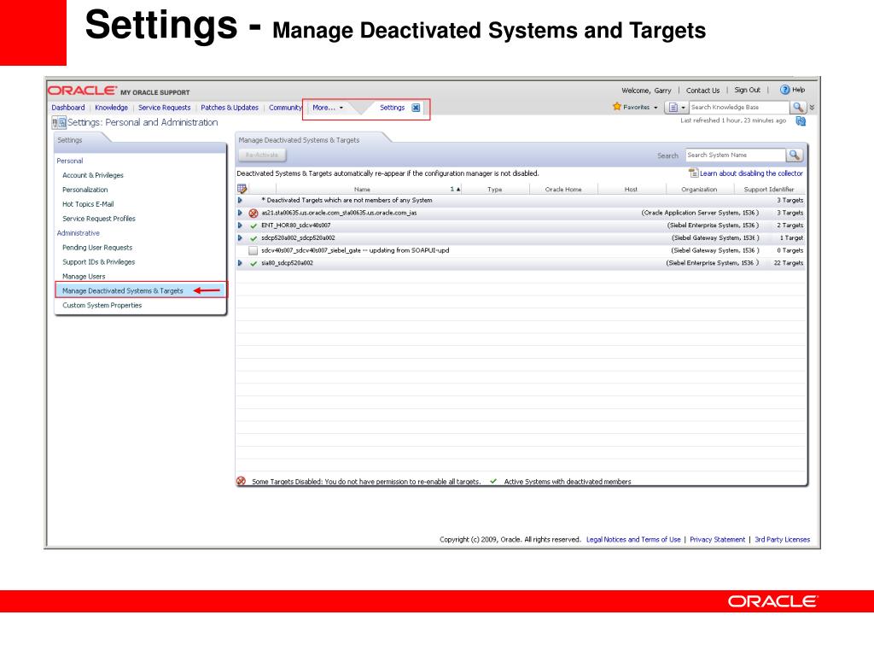Screen dimensions: 874x656
Task: Click the Settings page icon beside the title
Action: (59, 122)
